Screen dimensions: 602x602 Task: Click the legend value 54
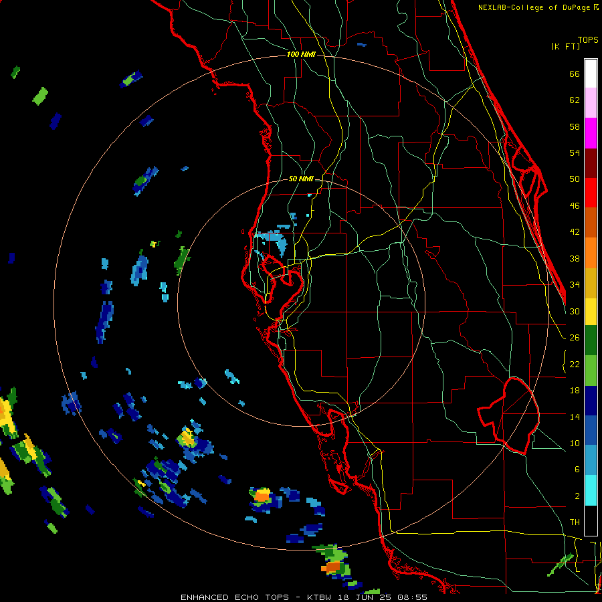[x=575, y=153]
